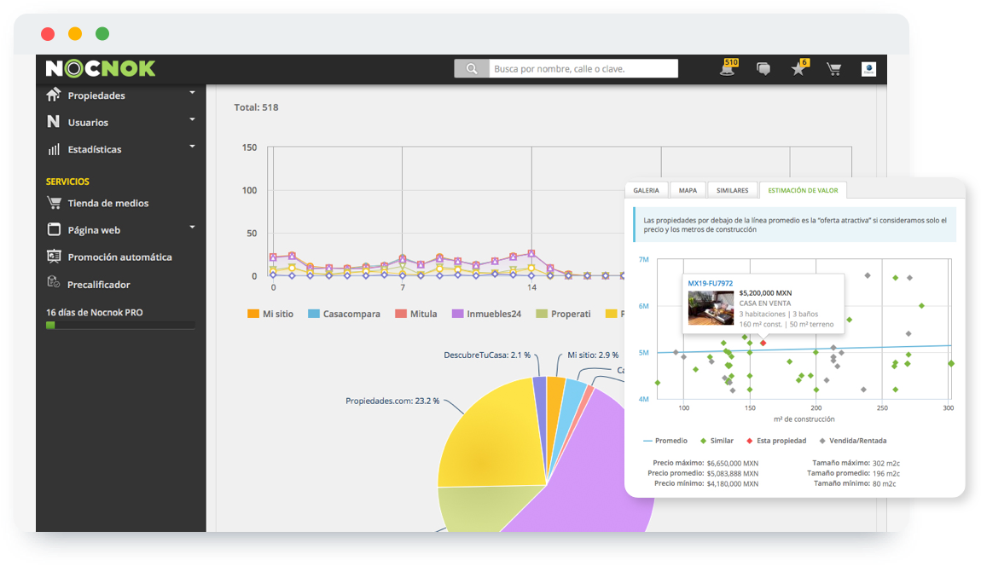This screenshot has height=566, width=981.
Task: Open the chat messages icon
Action: tap(763, 69)
